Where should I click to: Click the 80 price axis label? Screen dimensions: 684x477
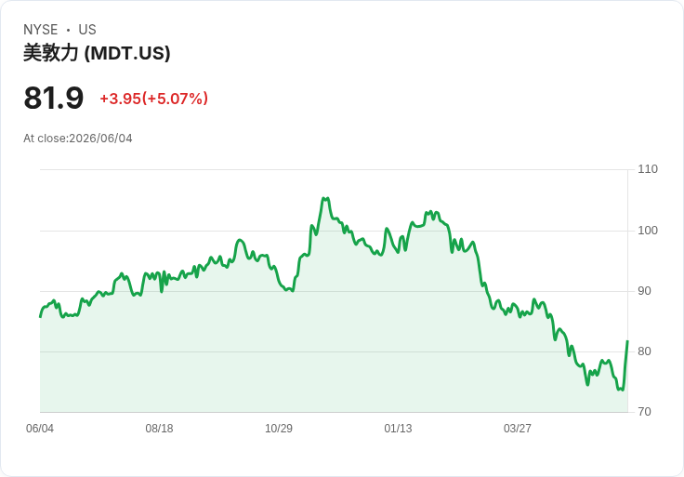click(x=644, y=351)
